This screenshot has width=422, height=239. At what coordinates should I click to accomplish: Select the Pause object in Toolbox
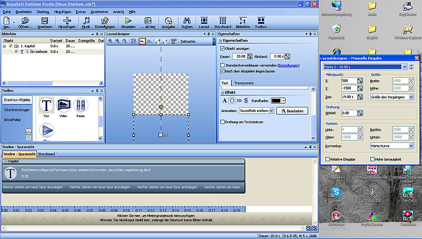click(x=81, y=105)
